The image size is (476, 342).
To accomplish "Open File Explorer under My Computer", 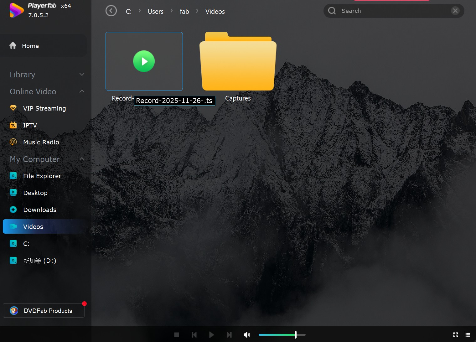I will [42, 176].
